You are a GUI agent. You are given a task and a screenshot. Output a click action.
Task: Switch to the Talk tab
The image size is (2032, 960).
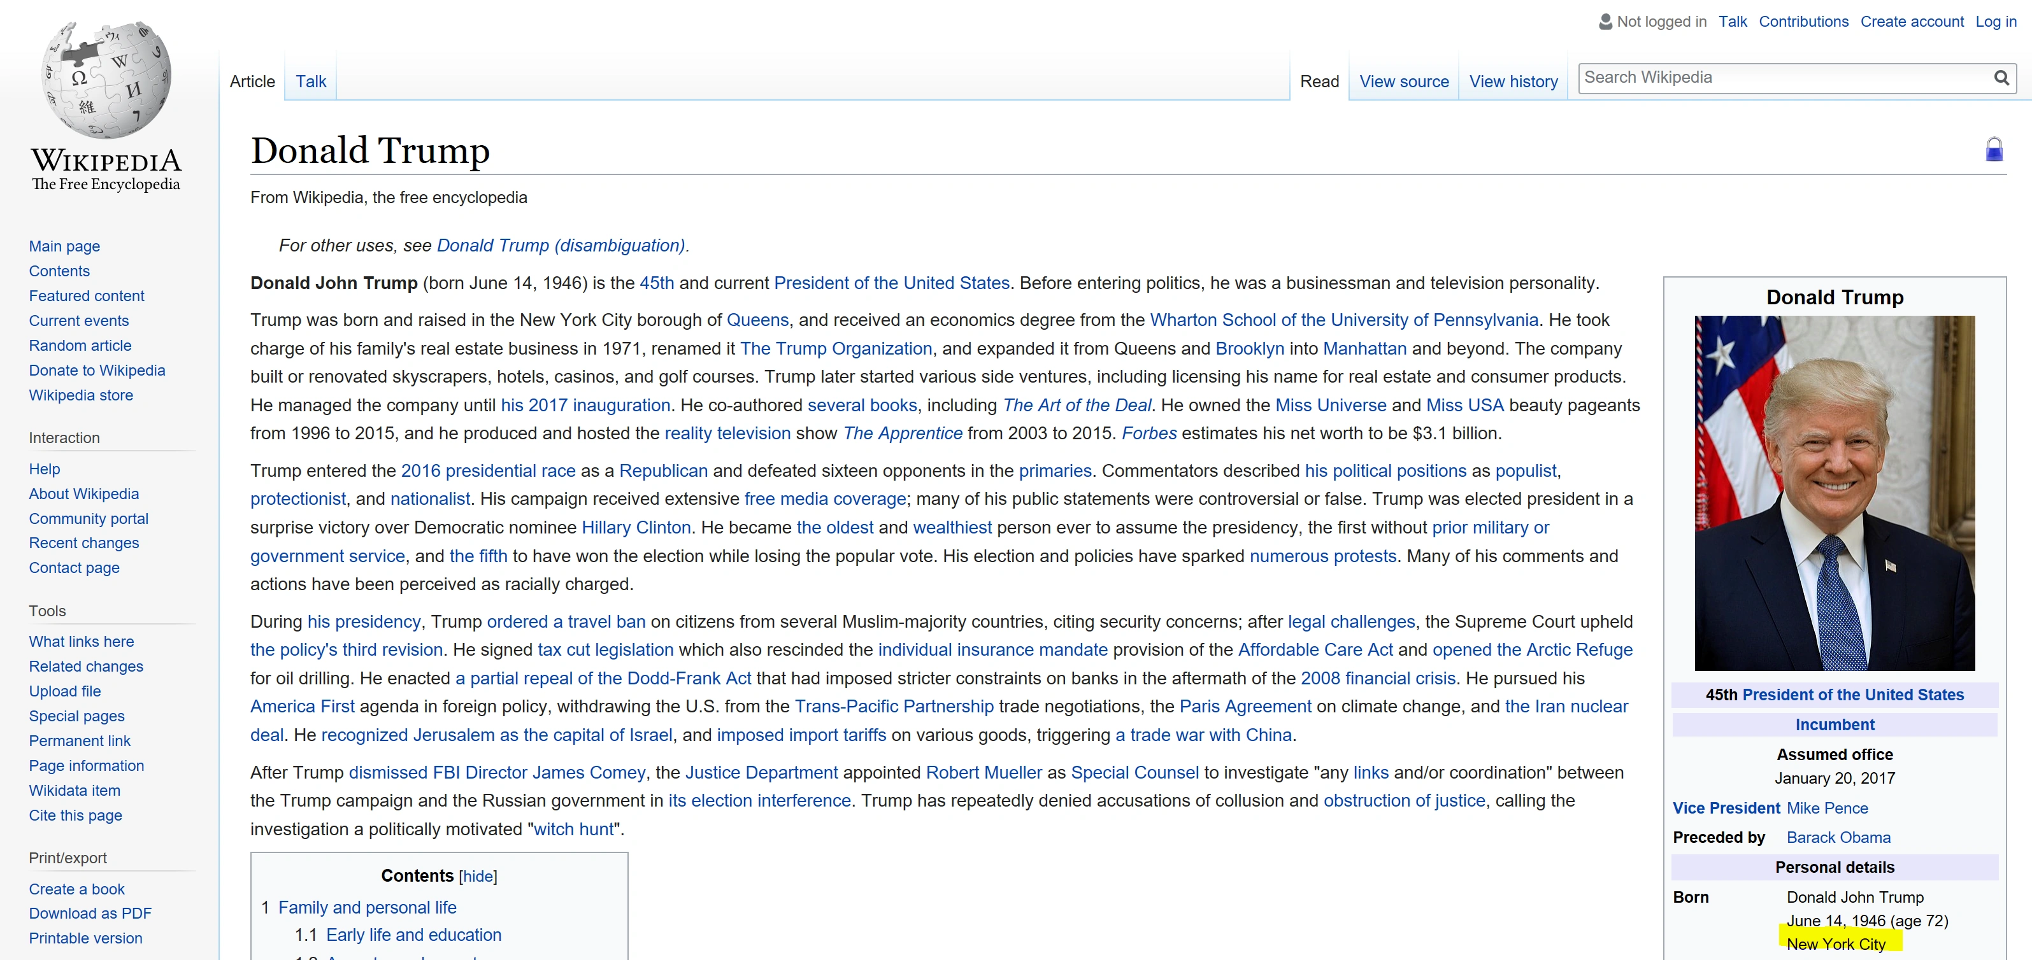coord(311,81)
